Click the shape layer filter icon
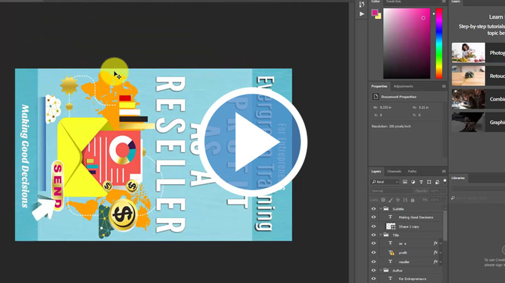The height and width of the screenshot is (283, 505). tap(429, 182)
